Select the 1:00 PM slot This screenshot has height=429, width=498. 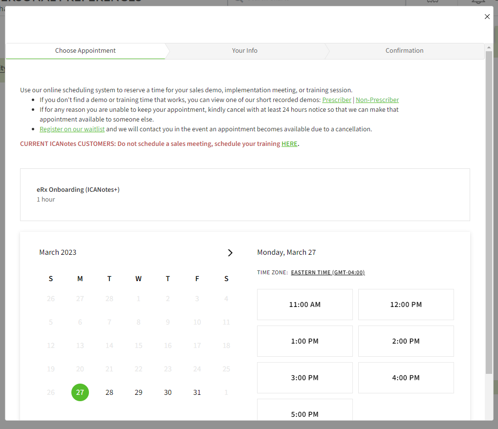pos(305,341)
